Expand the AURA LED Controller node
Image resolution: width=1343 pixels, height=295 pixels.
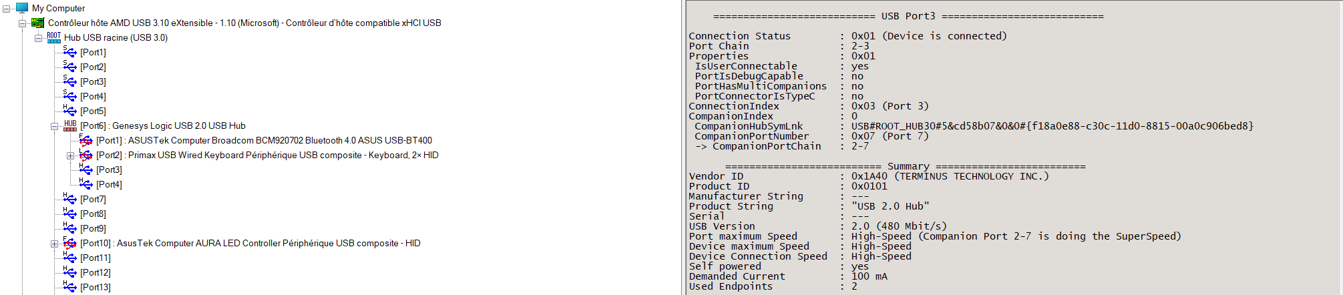[x=55, y=244]
